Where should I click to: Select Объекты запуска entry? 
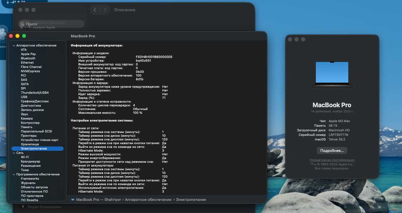click(34, 187)
